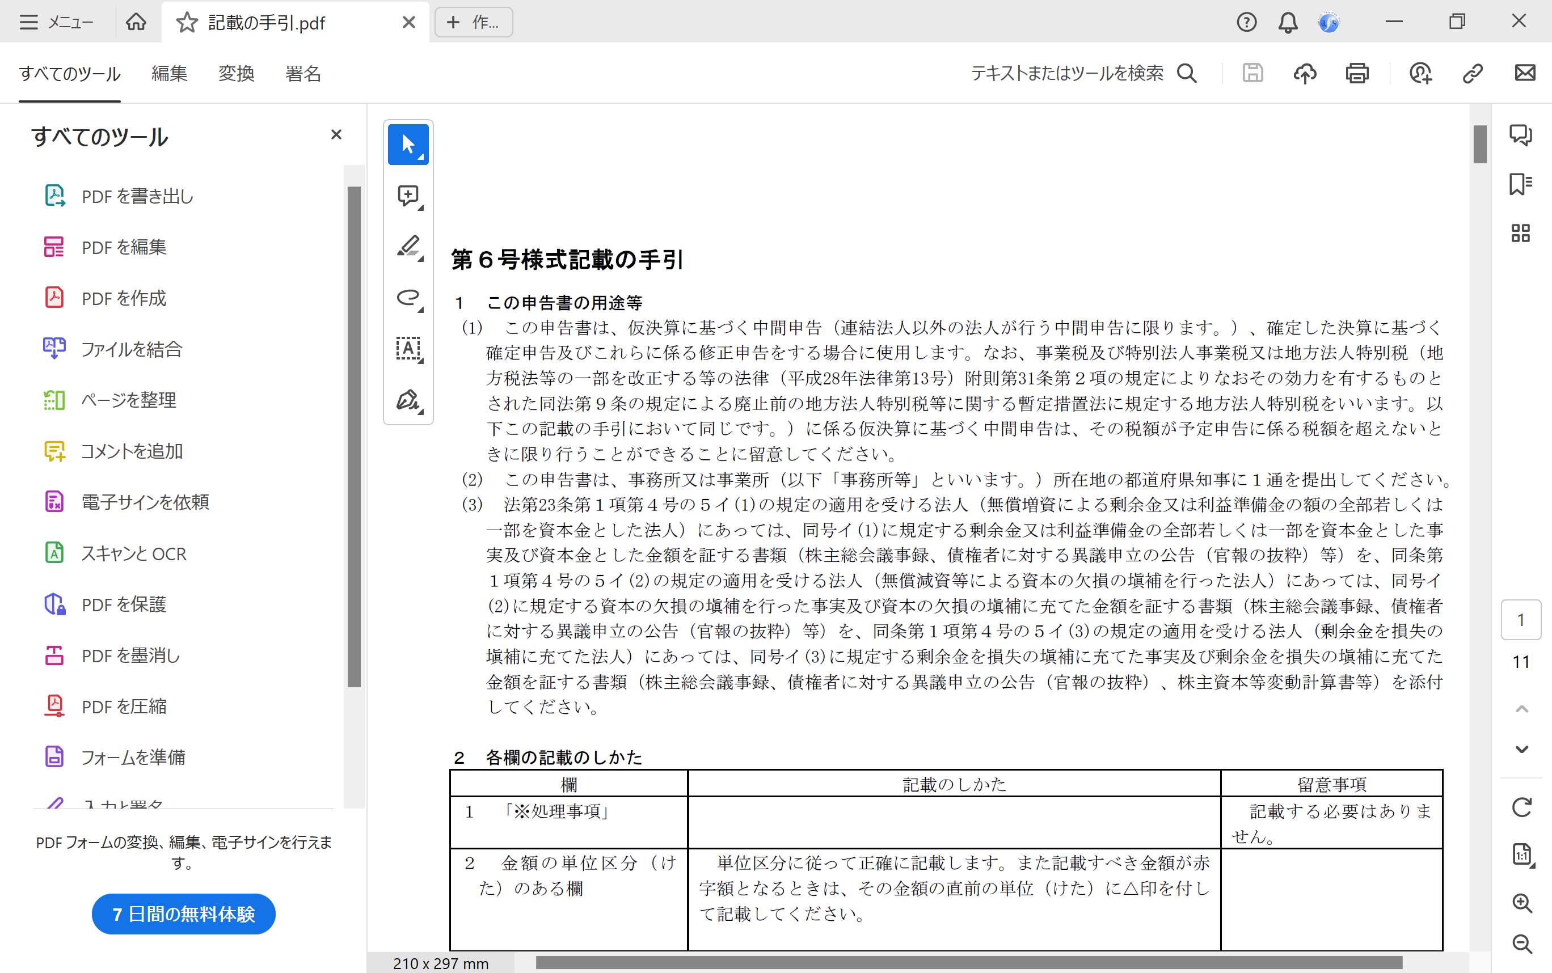Click the zoom in magnifier

pyautogui.click(x=1521, y=903)
